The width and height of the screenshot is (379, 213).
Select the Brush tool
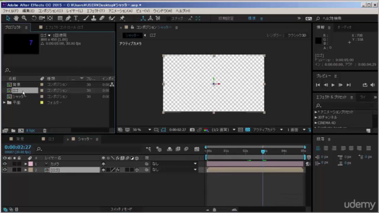pos(86,18)
